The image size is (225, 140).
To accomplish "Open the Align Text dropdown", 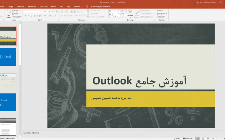I will (92, 14).
